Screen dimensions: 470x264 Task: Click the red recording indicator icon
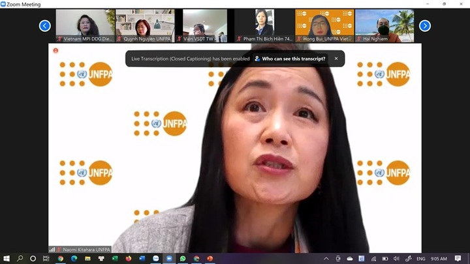55,51
